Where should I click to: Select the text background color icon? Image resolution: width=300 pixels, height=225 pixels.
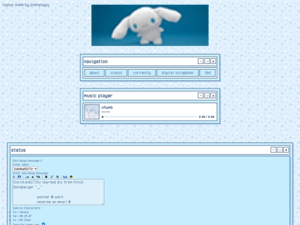pyautogui.click(x=19, y=177)
